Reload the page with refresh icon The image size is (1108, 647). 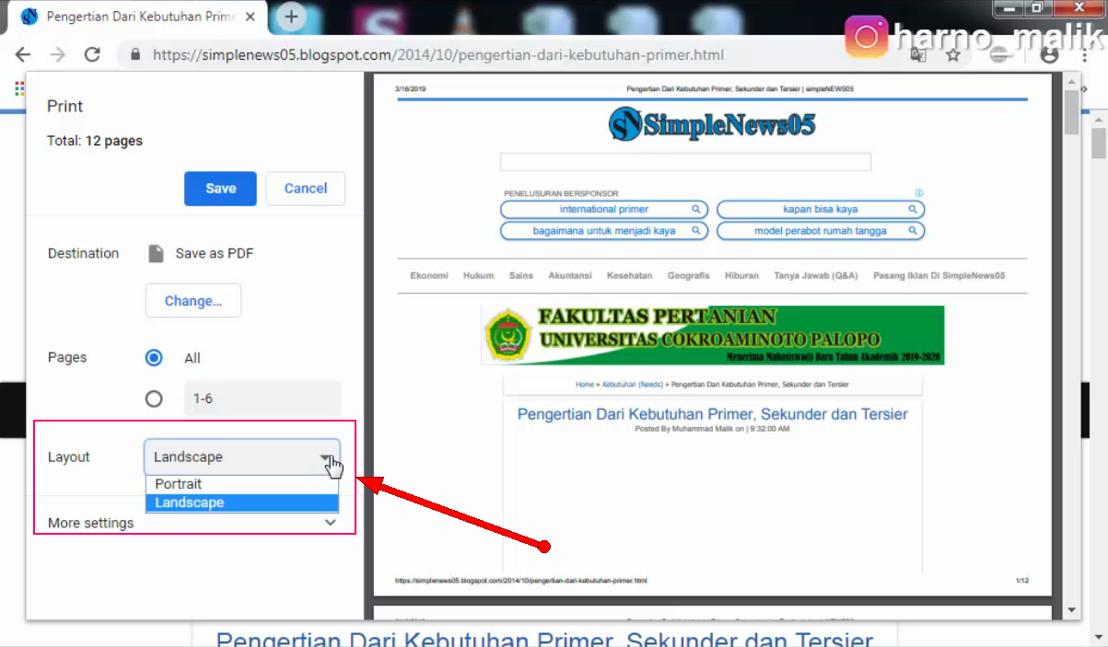coord(92,55)
